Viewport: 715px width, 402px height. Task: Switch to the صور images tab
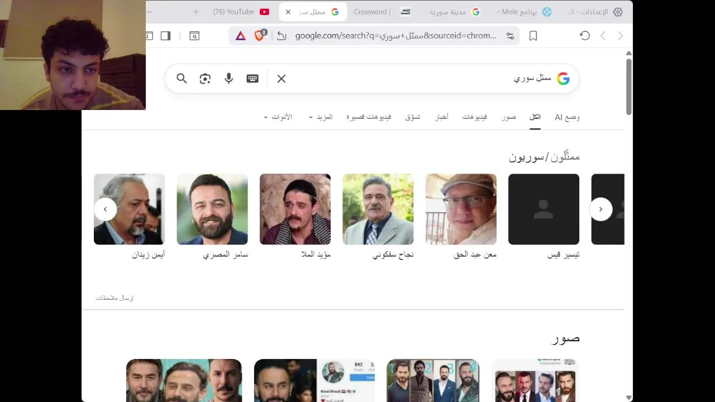click(509, 117)
